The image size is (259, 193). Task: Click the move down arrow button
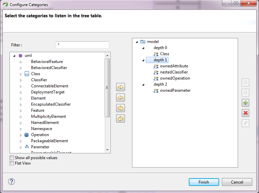pos(245,92)
